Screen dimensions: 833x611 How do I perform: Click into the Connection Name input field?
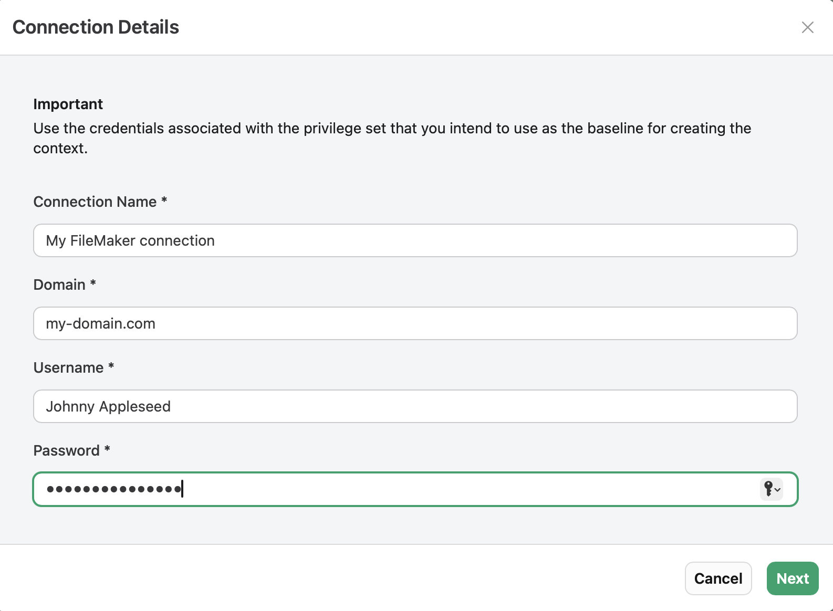pos(415,240)
